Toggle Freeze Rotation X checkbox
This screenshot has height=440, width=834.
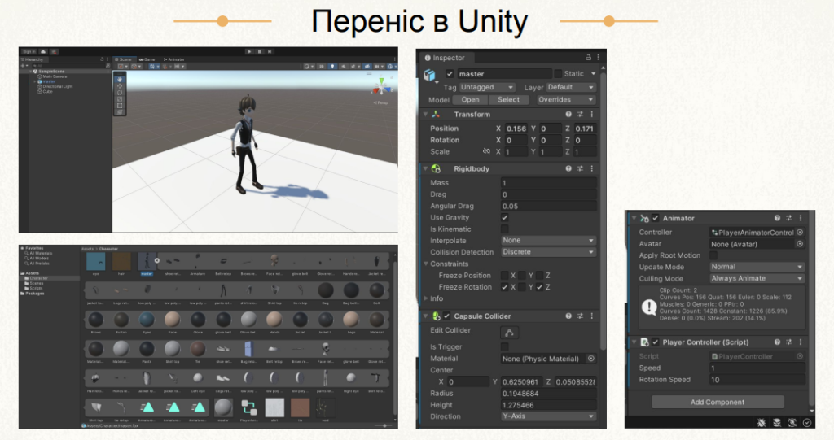coord(504,287)
